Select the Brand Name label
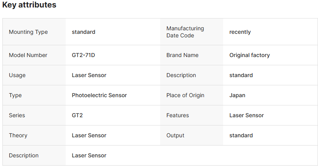Image resolution: width=318 pixels, height=166 pixels. click(182, 55)
